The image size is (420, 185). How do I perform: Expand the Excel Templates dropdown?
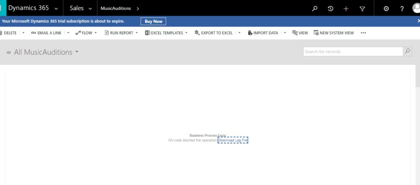[x=186, y=33]
